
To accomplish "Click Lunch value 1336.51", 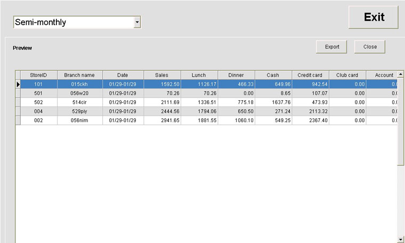I will (x=199, y=102).
